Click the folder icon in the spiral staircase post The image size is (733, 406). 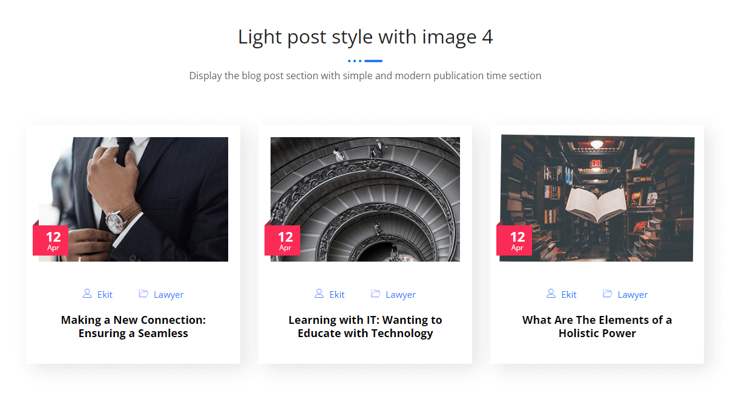coord(375,294)
